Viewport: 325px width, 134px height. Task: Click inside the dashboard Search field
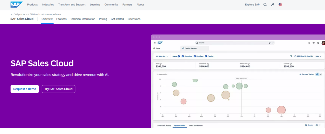(x=235, y=43)
